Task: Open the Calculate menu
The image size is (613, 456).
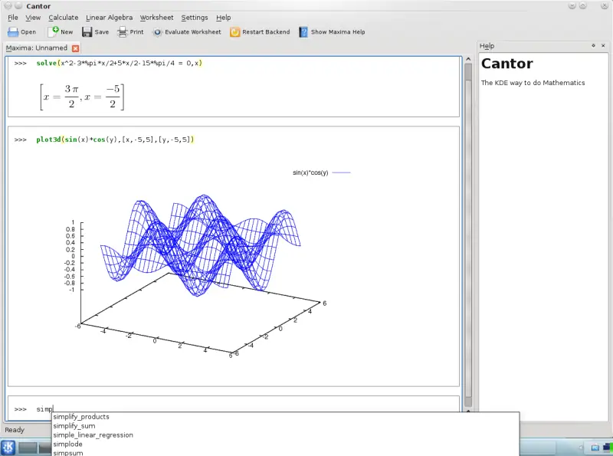Action: click(64, 18)
